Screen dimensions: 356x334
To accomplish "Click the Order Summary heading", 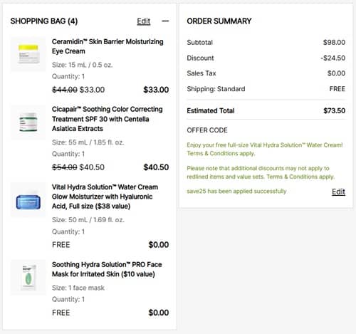I will tap(219, 21).
